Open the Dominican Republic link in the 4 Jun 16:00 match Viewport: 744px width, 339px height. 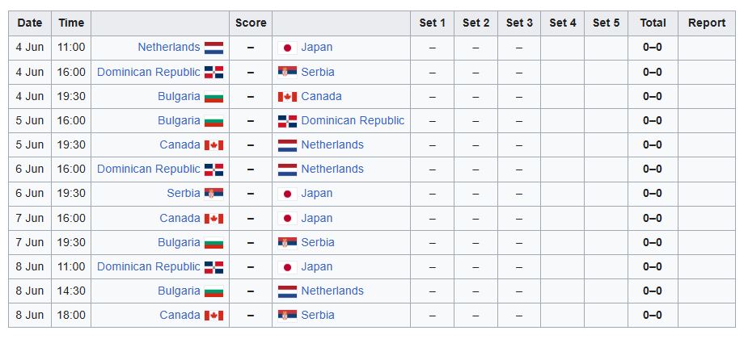pyautogui.click(x=149, y=72)
